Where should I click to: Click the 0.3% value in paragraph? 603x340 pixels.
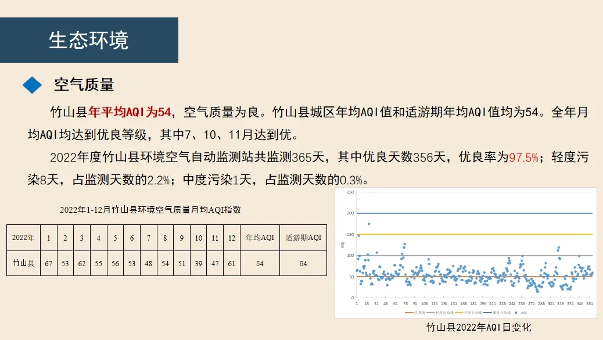click(x=351, y=180)
